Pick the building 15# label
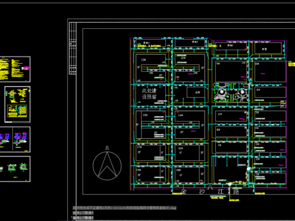The image size is (295, 221). click(x=145, y=115)
